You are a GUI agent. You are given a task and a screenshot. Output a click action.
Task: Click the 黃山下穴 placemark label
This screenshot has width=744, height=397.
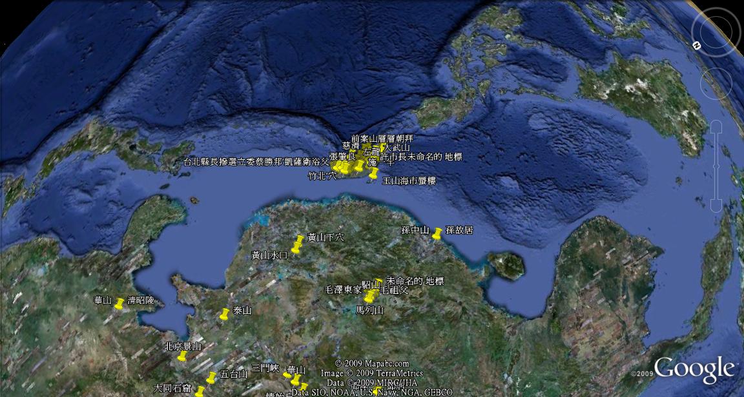[x=325, y=237]
